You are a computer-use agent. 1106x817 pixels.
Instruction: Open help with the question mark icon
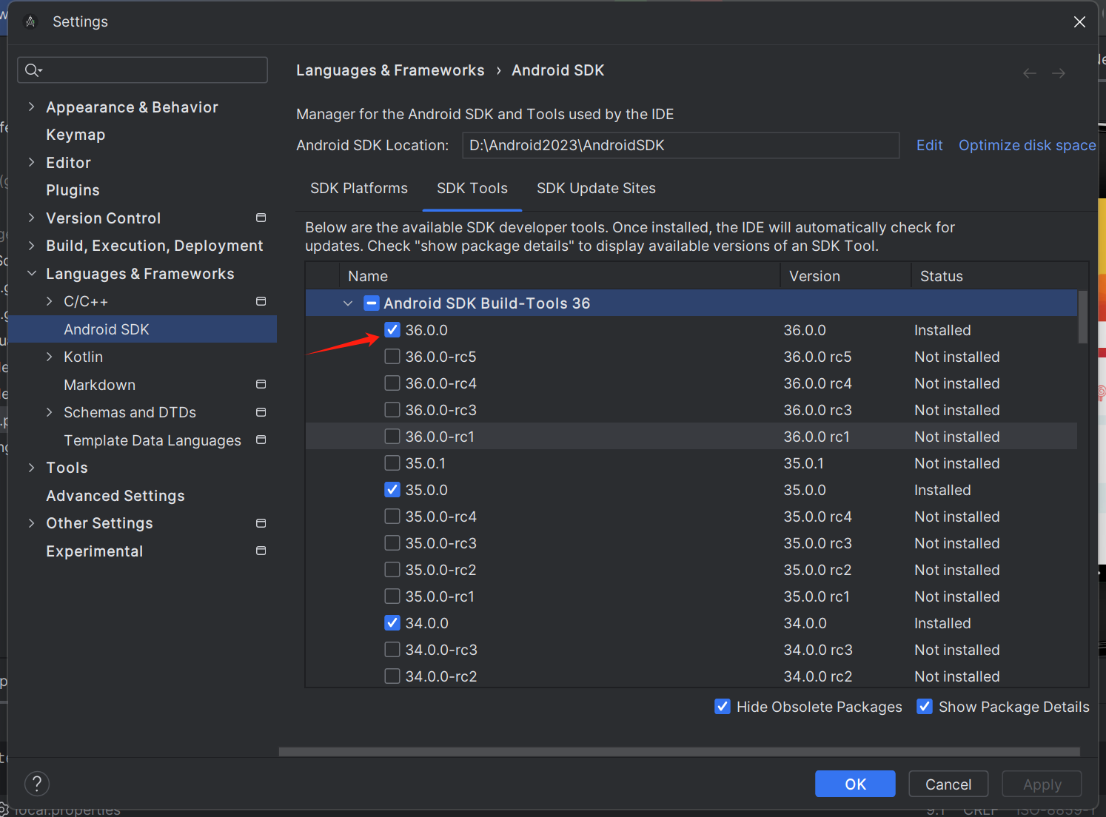click(x=37, y=783)
